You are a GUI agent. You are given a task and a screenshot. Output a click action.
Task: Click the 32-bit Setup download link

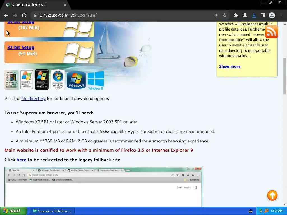pyautogui.click(x=21, y=47)
